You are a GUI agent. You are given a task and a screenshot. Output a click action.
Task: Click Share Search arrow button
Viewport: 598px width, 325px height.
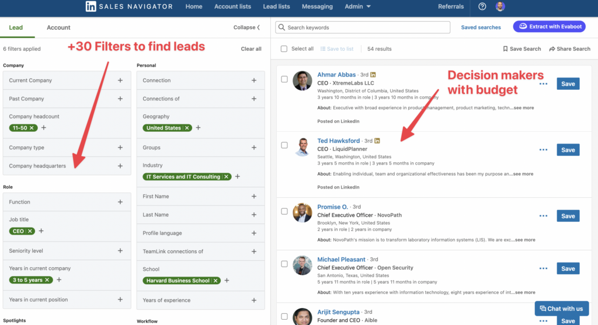pos(570,49)
